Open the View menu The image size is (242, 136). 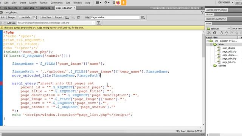pos(14,3)
